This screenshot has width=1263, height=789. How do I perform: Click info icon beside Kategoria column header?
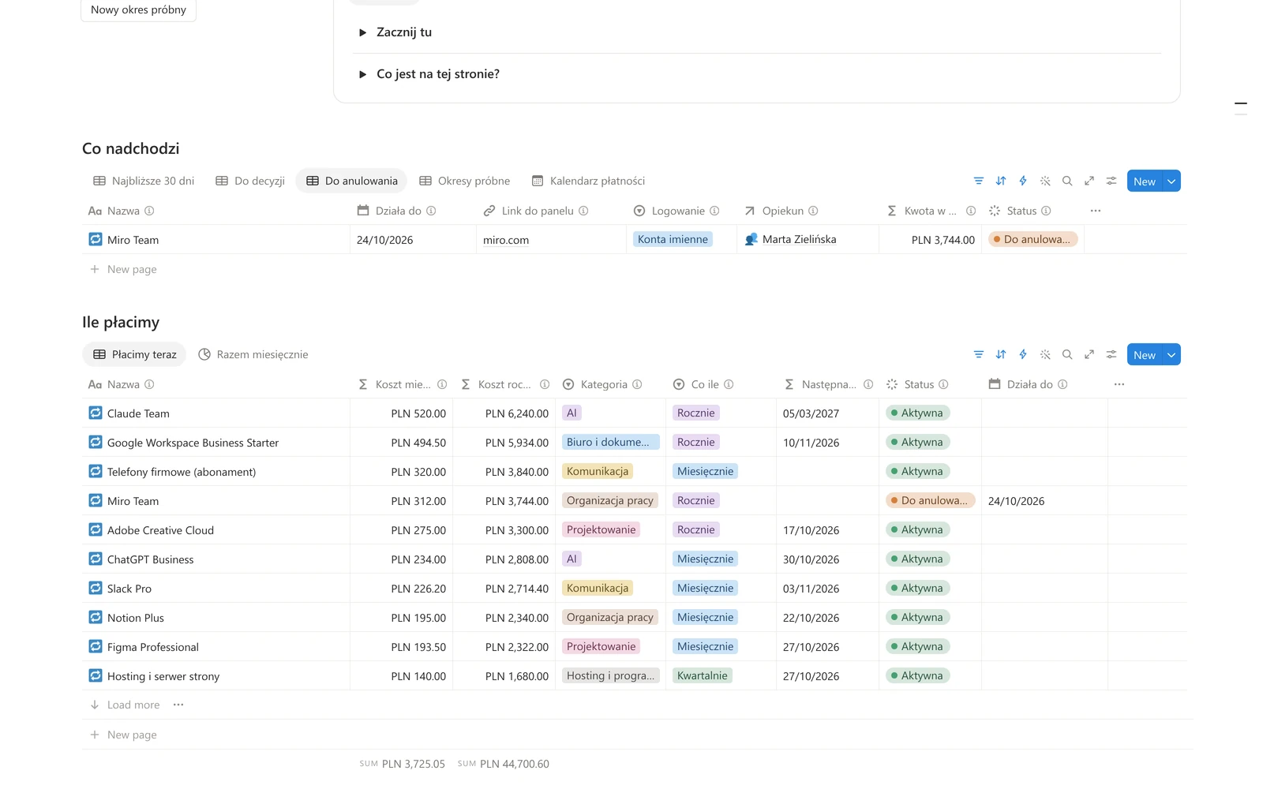click(x=637, y=384)
